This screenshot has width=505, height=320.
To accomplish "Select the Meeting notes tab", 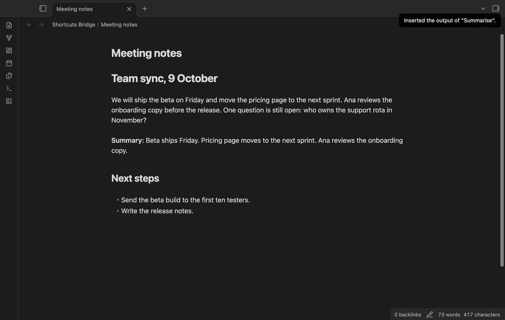I will click(x=88, y=9).
